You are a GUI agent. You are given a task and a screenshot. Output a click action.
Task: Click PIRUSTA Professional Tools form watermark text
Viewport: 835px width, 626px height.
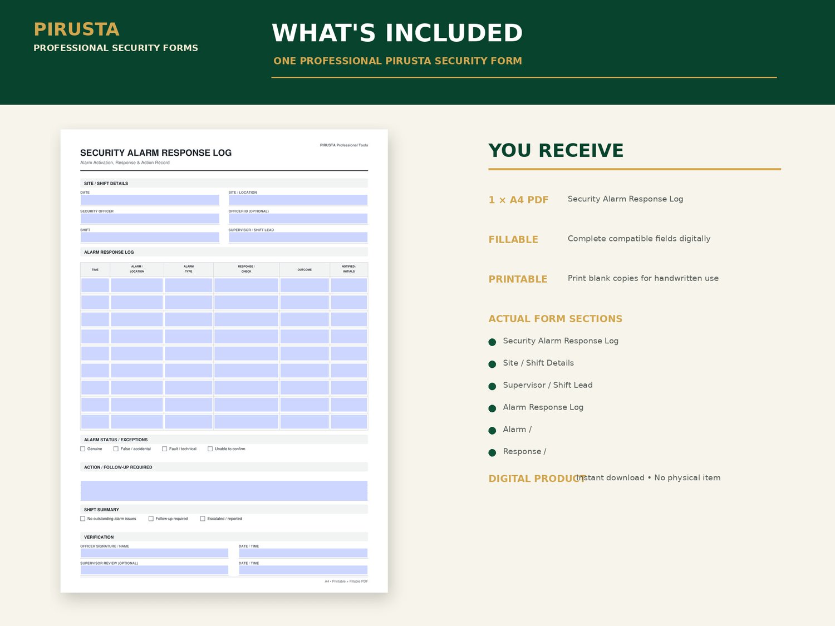344,145
